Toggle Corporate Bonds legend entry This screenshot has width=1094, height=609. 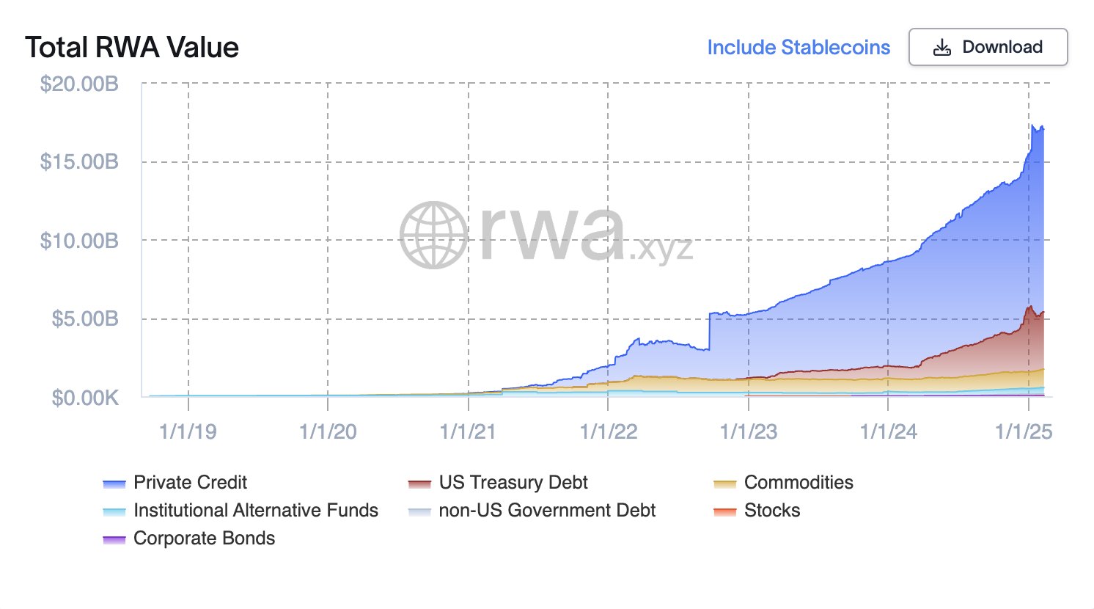tap(204, 538)
